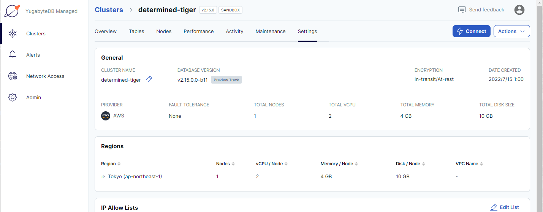Click the determined-tiger page title
Screen dimensions: 543x212
(x=167, y=10)
